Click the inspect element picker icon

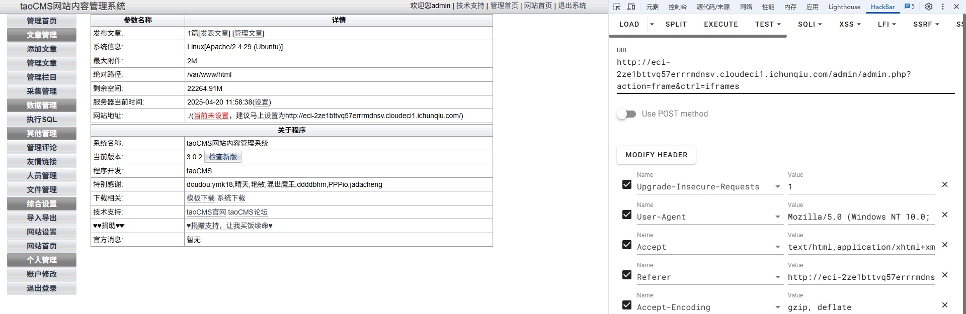[617, 7]
